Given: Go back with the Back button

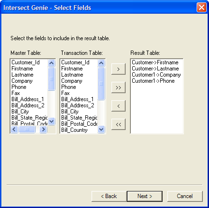Looking at the screenshot, I should [x=109, y=196].
